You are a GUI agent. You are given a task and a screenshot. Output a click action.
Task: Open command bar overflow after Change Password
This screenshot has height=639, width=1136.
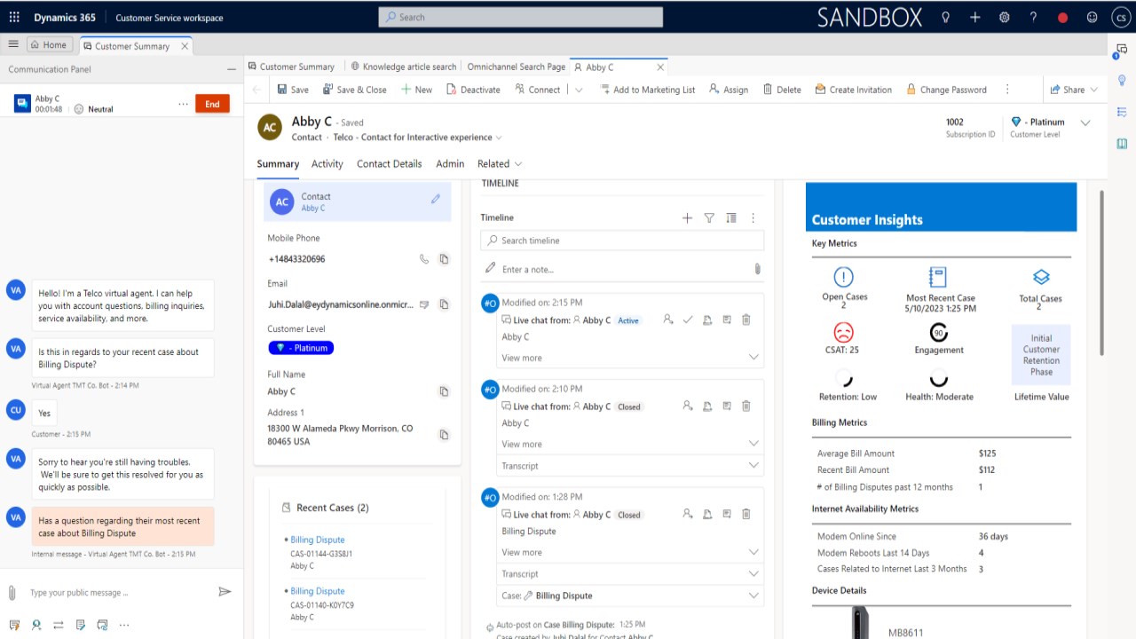[1007, 90]
